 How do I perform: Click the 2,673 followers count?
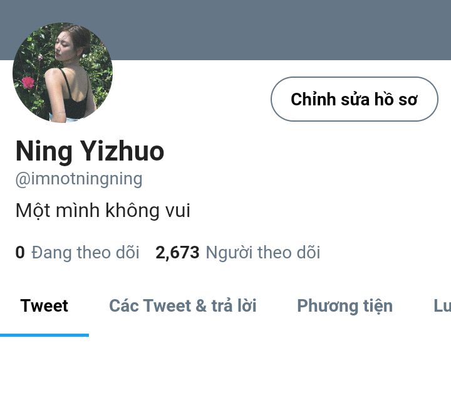[177, 253]
